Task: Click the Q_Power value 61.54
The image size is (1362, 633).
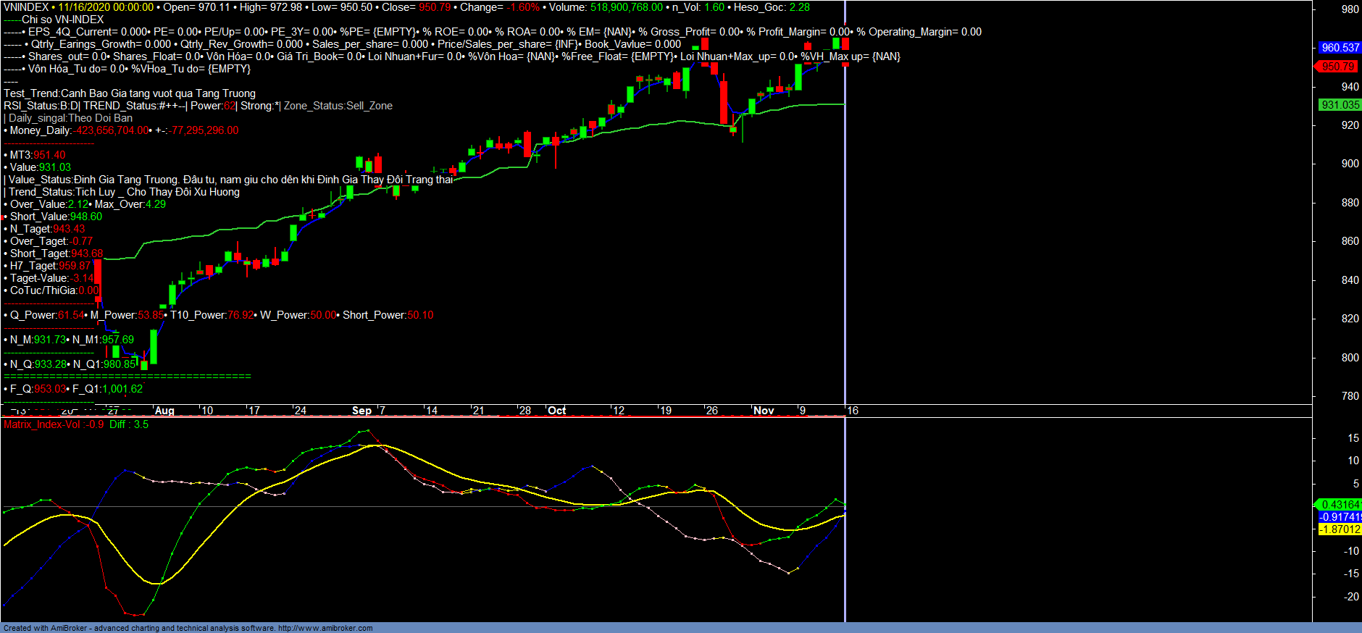Action: tap(71, 315)
